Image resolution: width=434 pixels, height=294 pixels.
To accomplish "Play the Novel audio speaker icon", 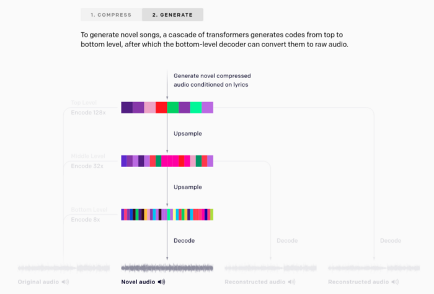I will pyautogui.click(x=162, y=282).
